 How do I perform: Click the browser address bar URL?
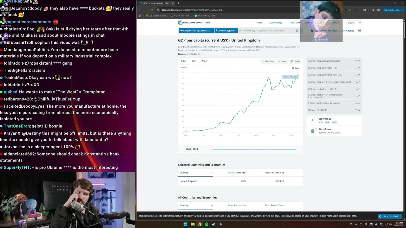click(x=192, y=10)
